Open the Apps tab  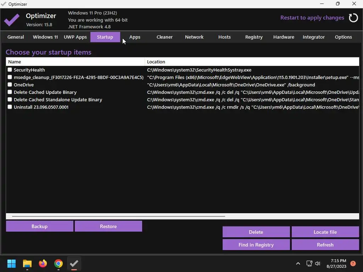(x=135, y=37)
